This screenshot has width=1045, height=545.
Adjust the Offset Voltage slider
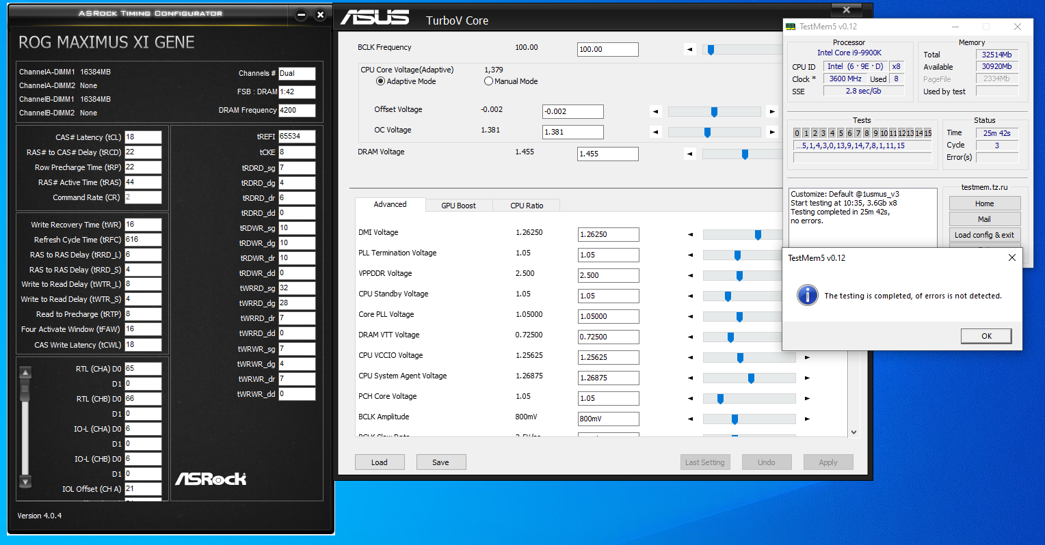pyautogui.click(x=714, y=111)
